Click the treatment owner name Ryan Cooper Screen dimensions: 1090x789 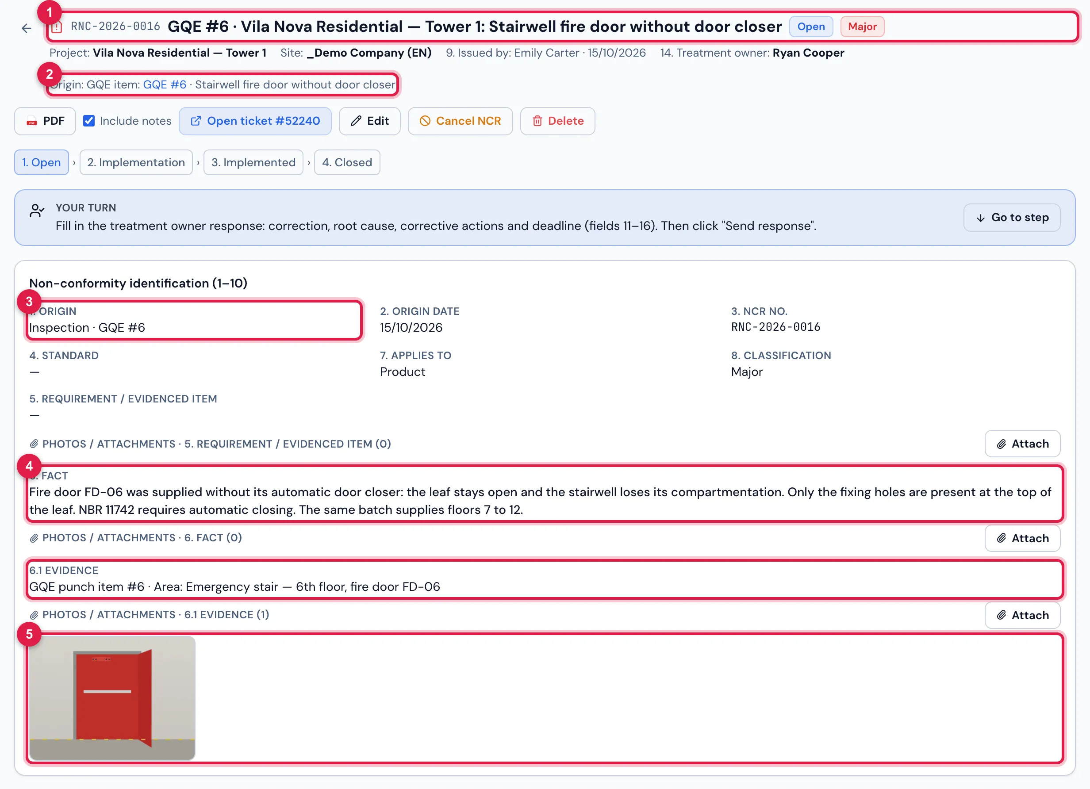coord(808,53)
